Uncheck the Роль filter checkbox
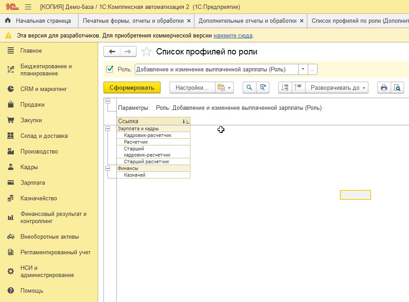 (110, 69)
